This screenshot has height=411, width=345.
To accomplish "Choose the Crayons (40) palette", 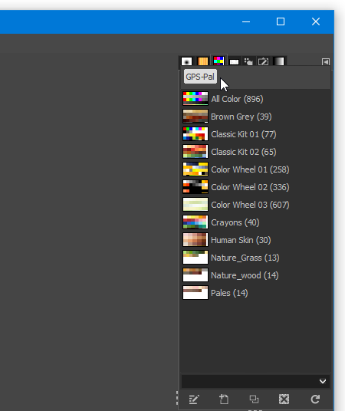I will (x=255, y=222).
